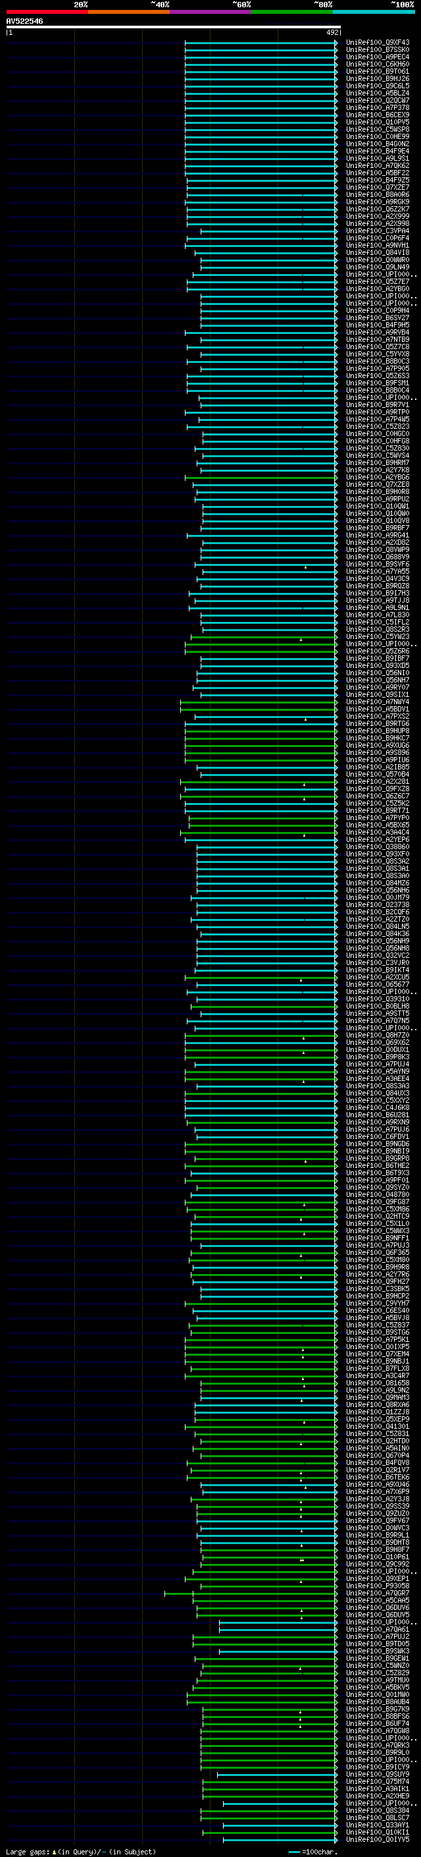The image size is (421, 1857).
Task: Select the UniRef100_Q10P61 label
Action: coord(378,1557)
